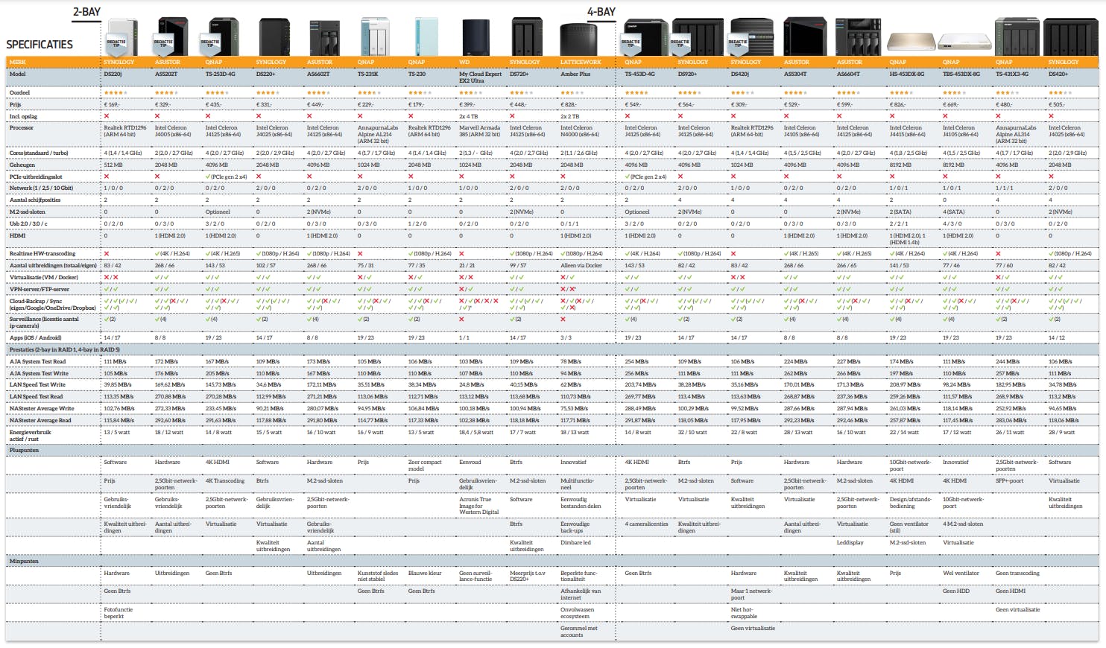This screenshot has width=1106, height=648.
Task: Select the Alleen via Docker cell
Action: click(x=581, y=265)
